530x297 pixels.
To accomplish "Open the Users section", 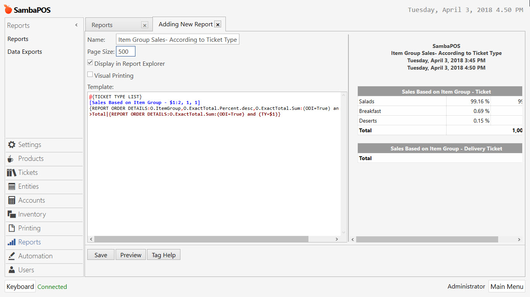I will 26,270.
